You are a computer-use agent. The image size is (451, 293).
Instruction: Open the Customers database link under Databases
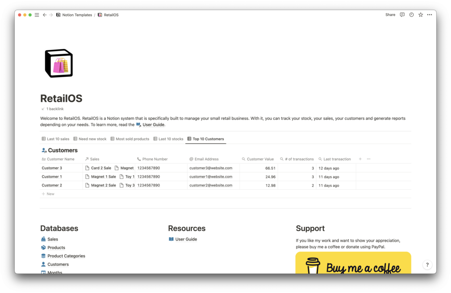click(55, 264)
